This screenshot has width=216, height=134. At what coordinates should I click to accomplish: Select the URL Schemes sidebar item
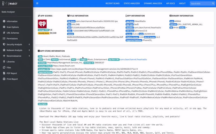click(17, 33)
